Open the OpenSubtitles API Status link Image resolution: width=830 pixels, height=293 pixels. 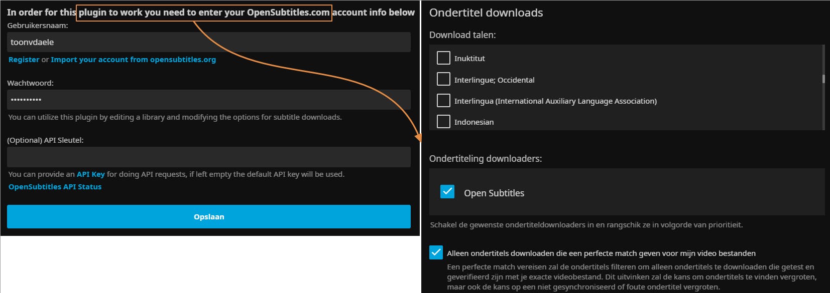tap(55, 187)
